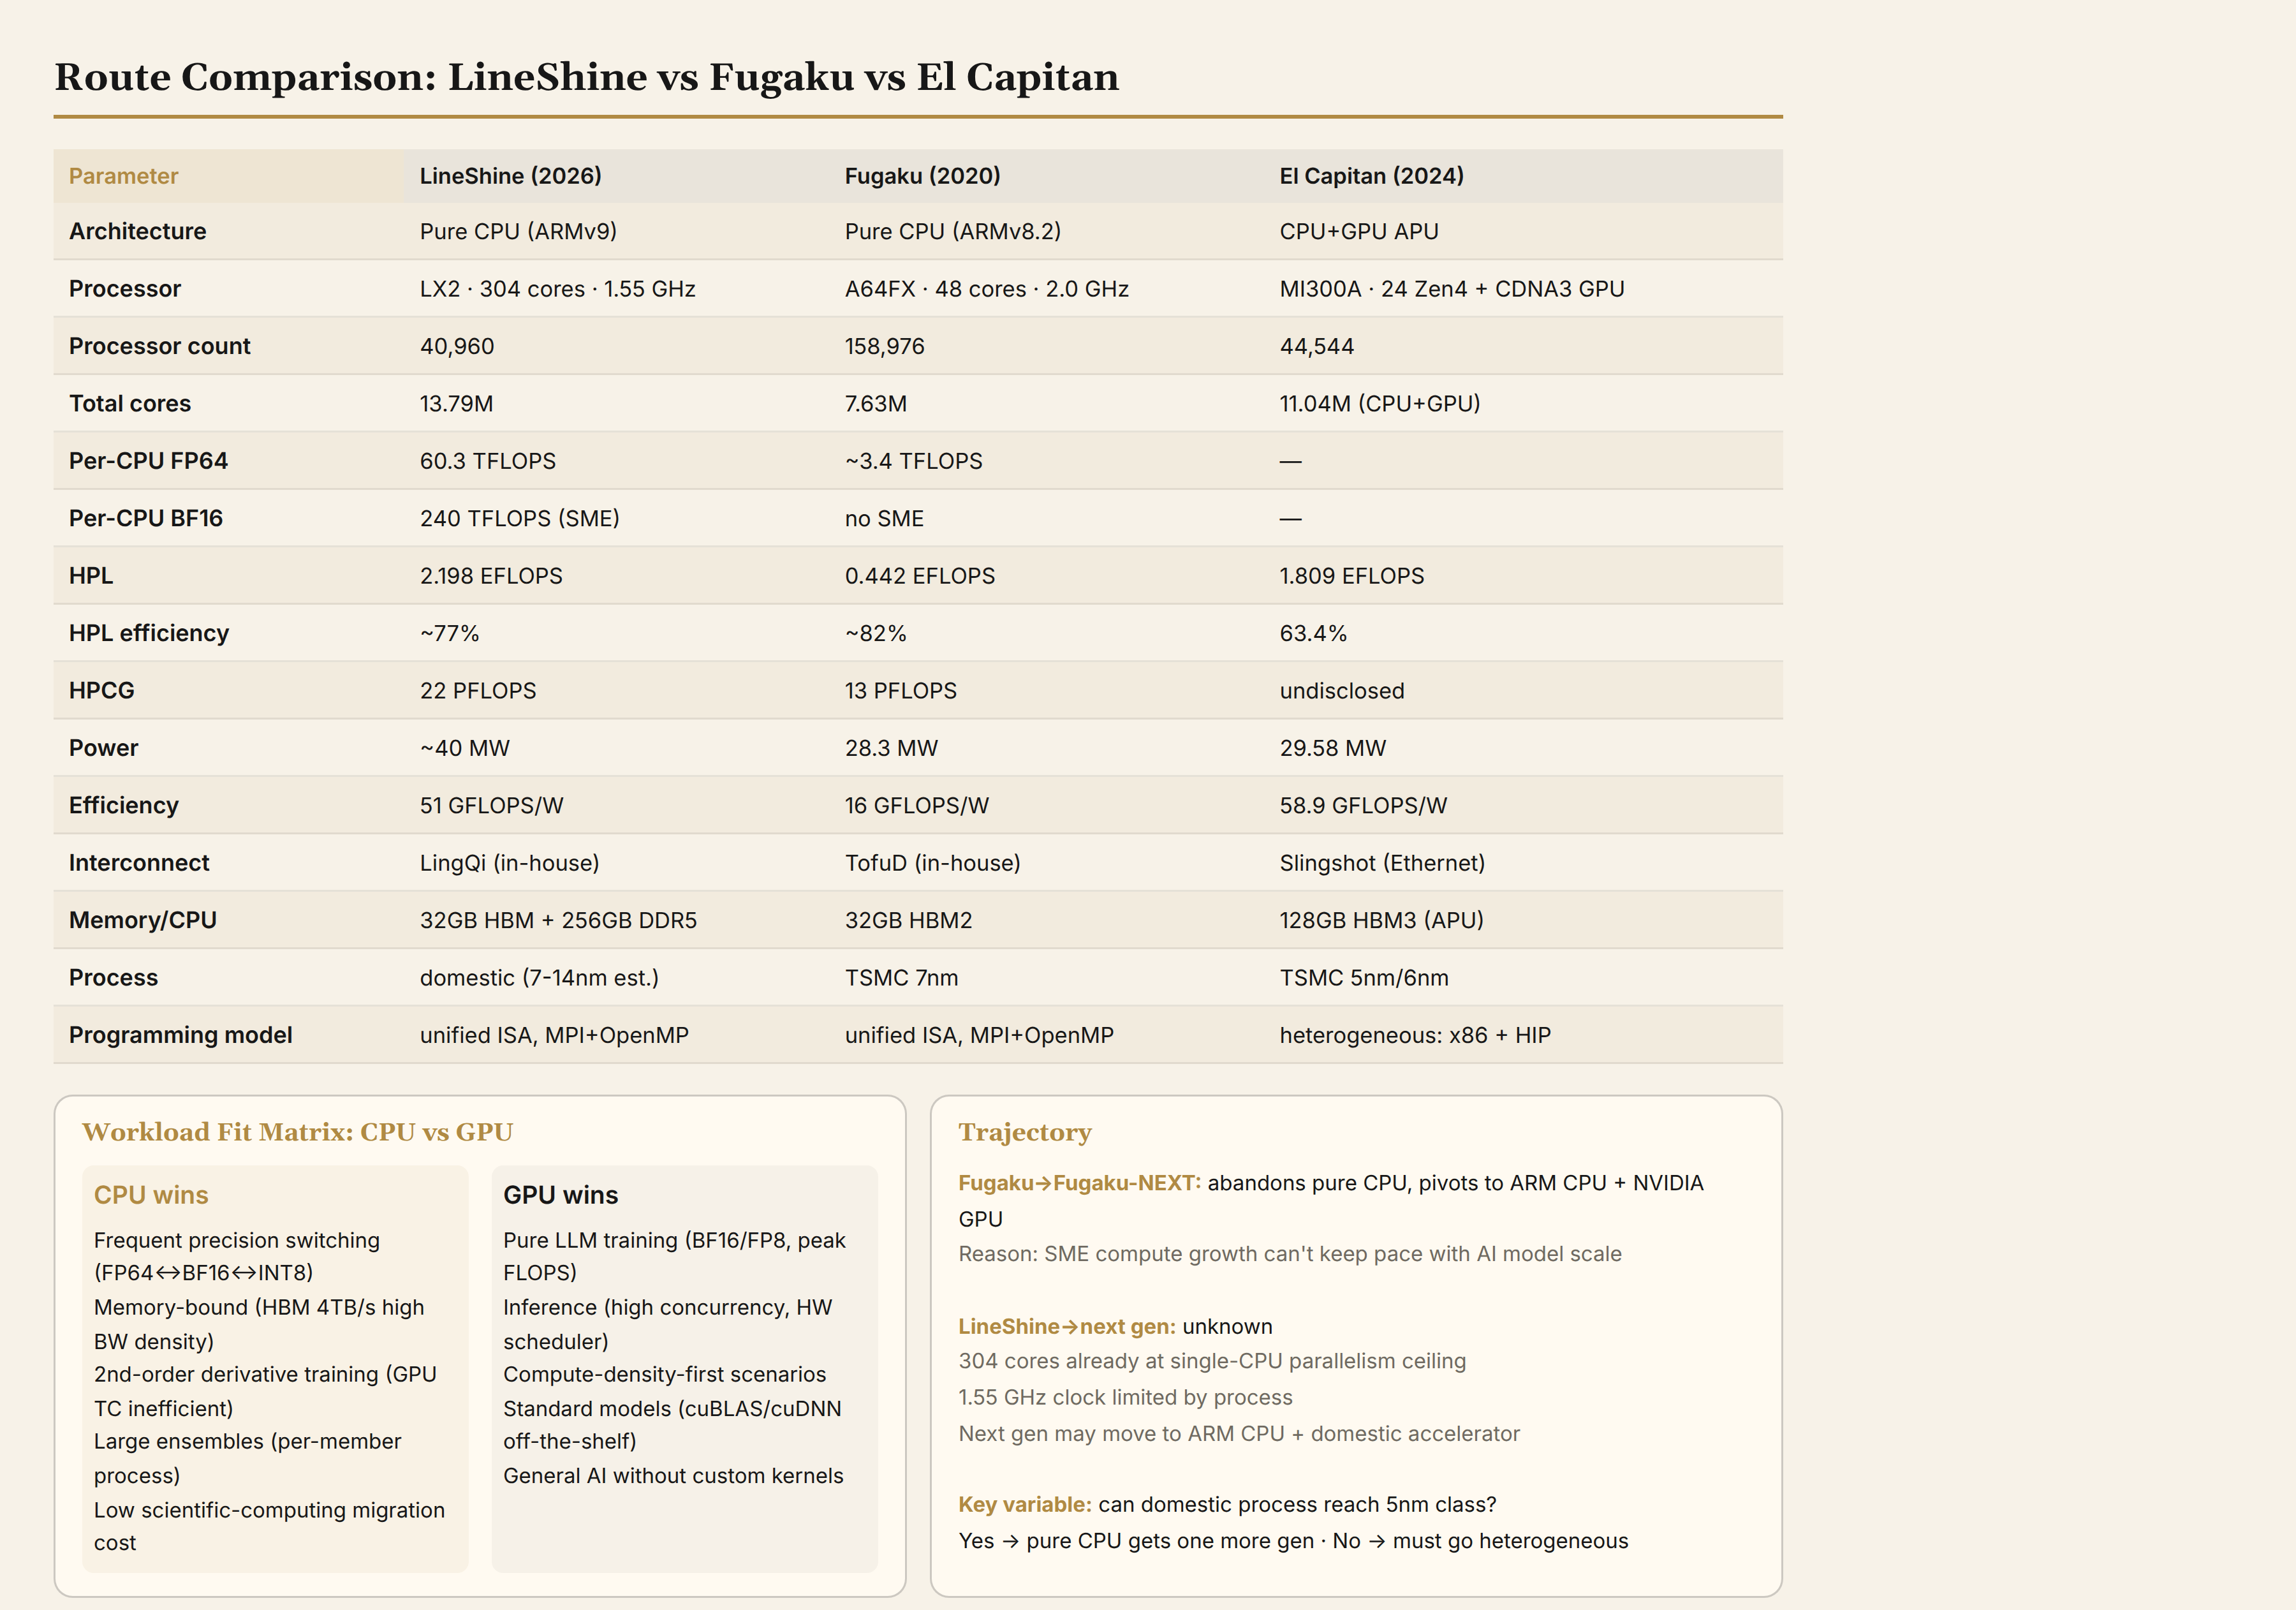2296x1610 pixels.
Task: Click the Programming model row label
Action: (x=180, y=1035)
